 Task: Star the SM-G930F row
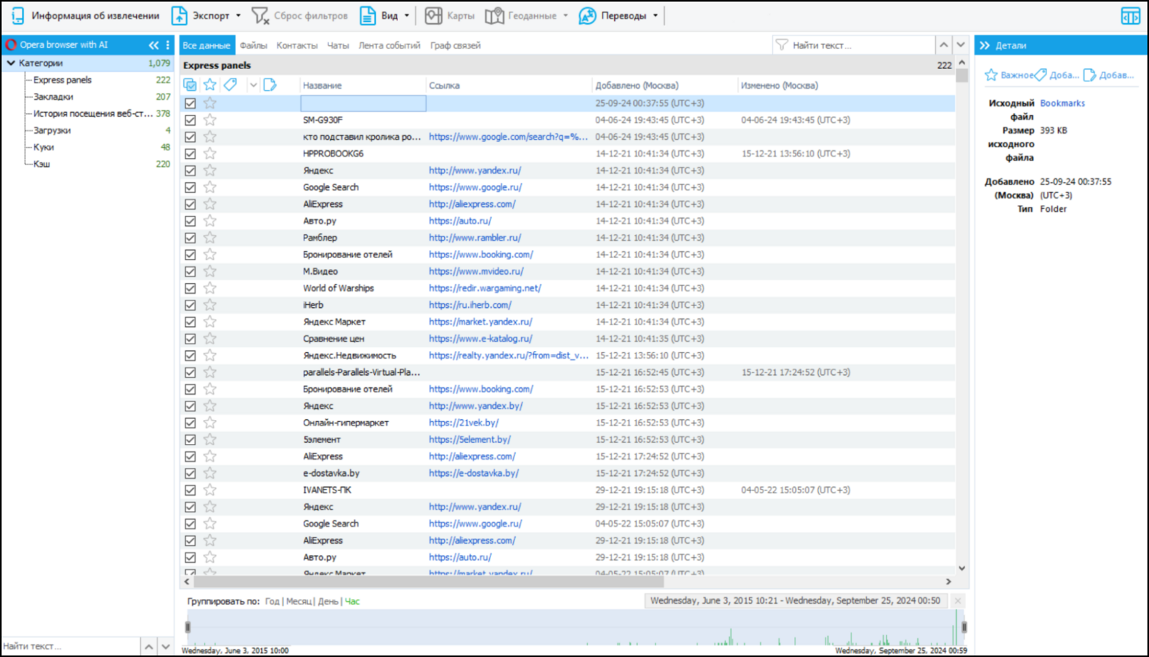point(210,120)
